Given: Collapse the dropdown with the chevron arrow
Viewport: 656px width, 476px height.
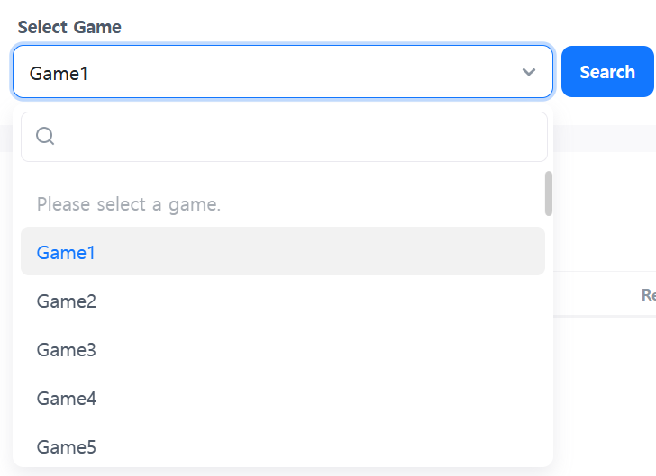Looking at the screenshot, I should pos(529,72).
